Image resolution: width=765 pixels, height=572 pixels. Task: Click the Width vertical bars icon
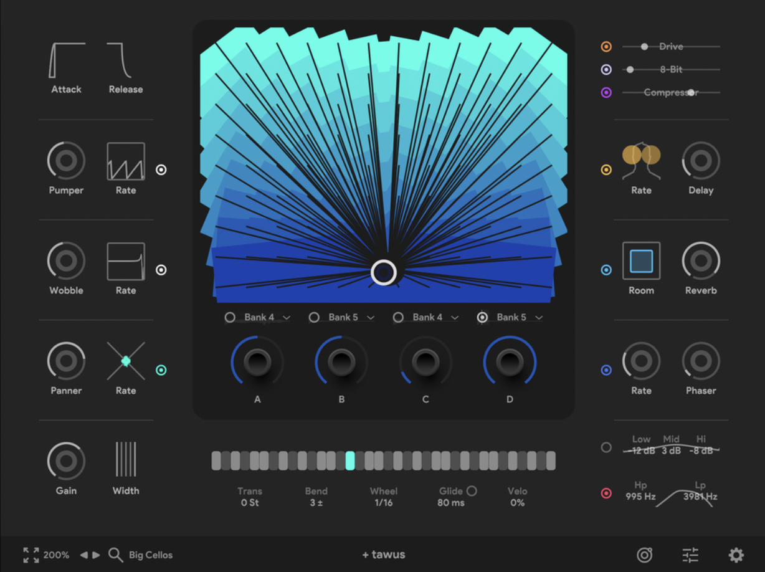[x=126, y=459]
